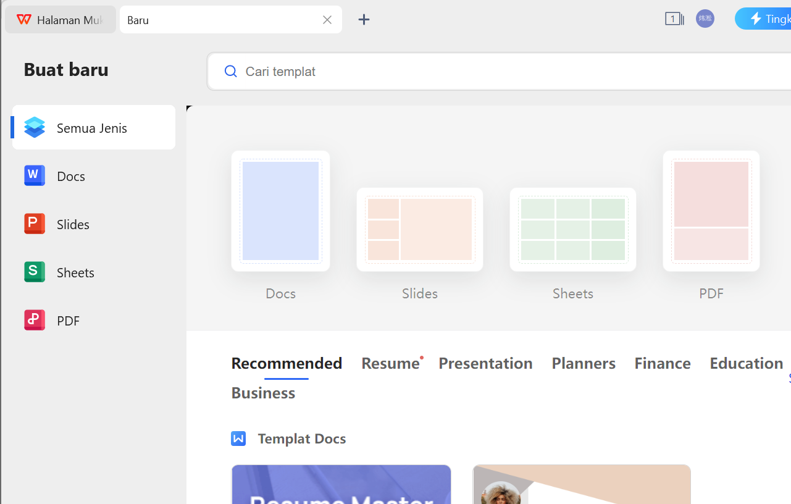Create a new blank Docs document thumbnail
The width and height of the screenshot is (791, 504).
point(280,211)
